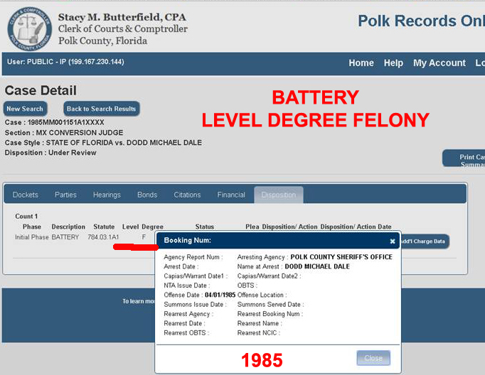Click the Offense Location label
Screen dimensions: 485x375
(x=262, y=295)
